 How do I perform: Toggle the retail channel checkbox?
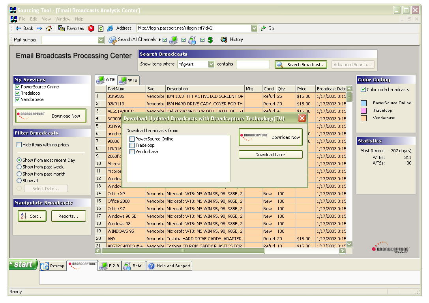click(x=183, y=40)
